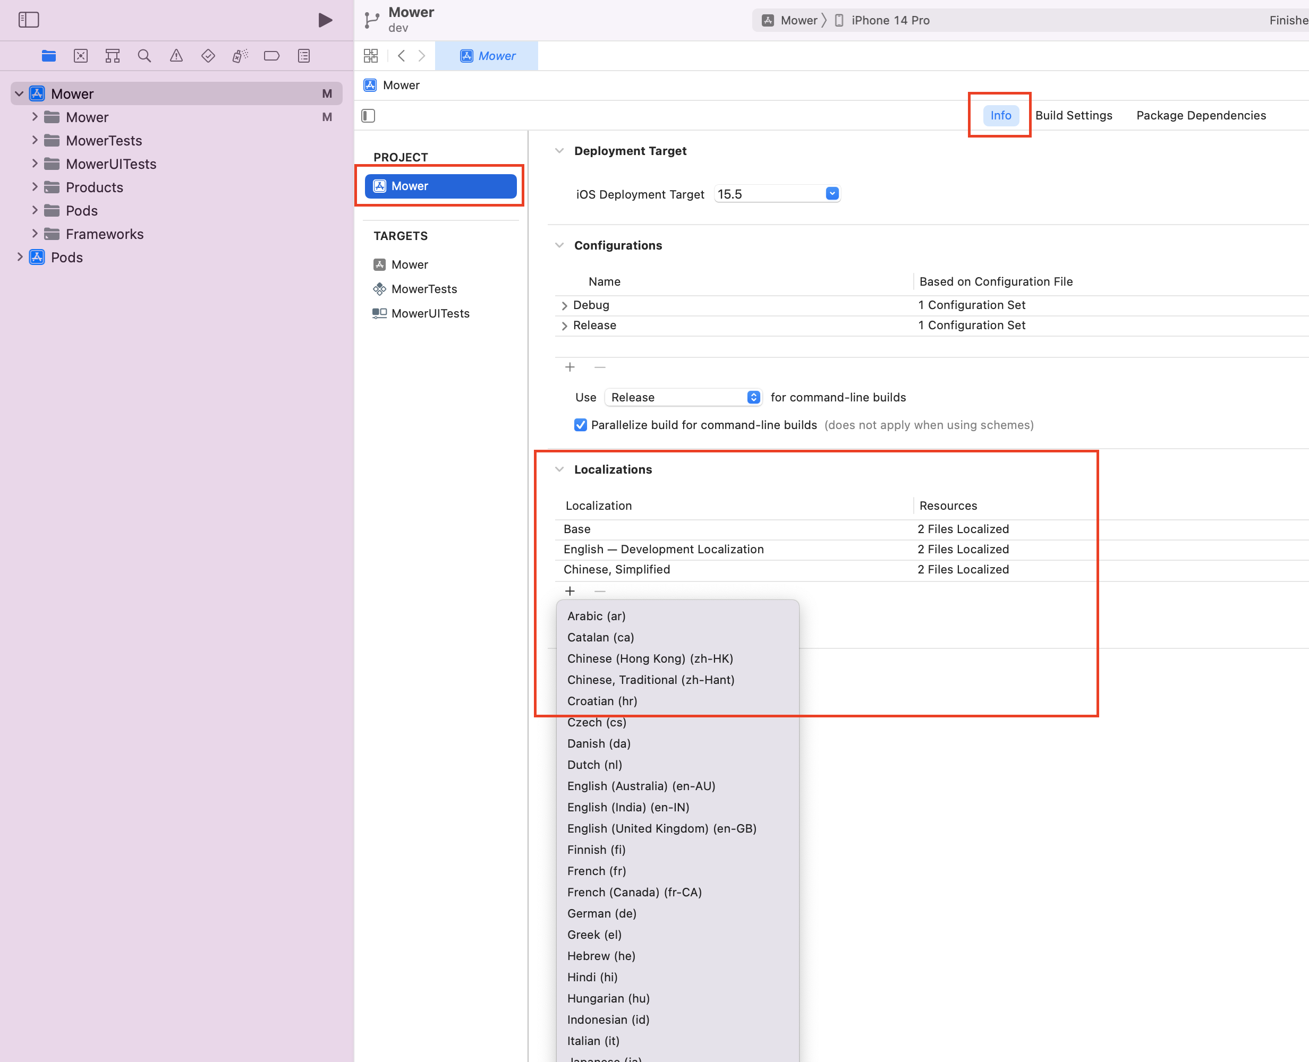Open the Issue navigator warning icon

pos(176,56)
